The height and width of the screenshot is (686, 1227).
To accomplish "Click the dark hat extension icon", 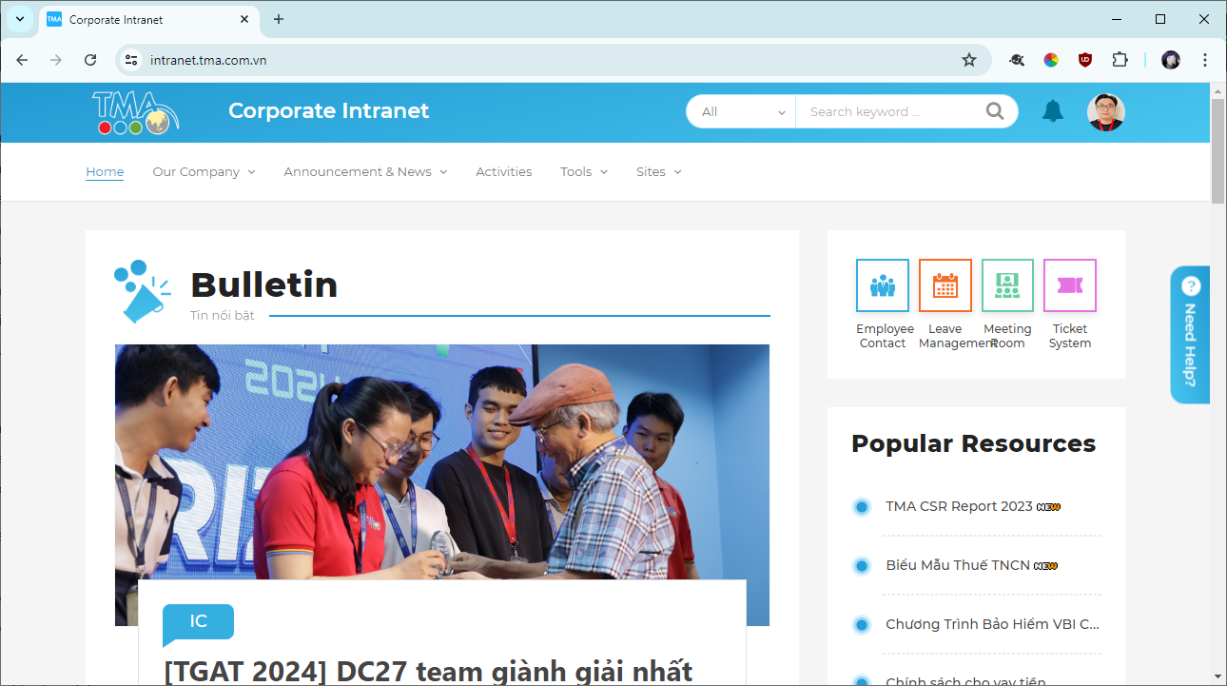I will pos(1017,60).
